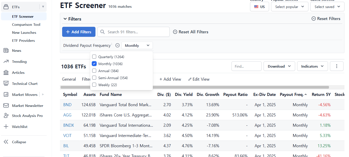Open the Select popular dropdown
This screenshot has width=349, height=157.
[290, 7]
